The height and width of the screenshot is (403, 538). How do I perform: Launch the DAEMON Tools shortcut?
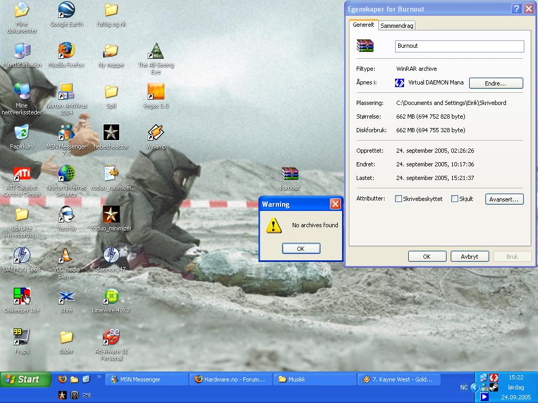click(x=22, y=259)
